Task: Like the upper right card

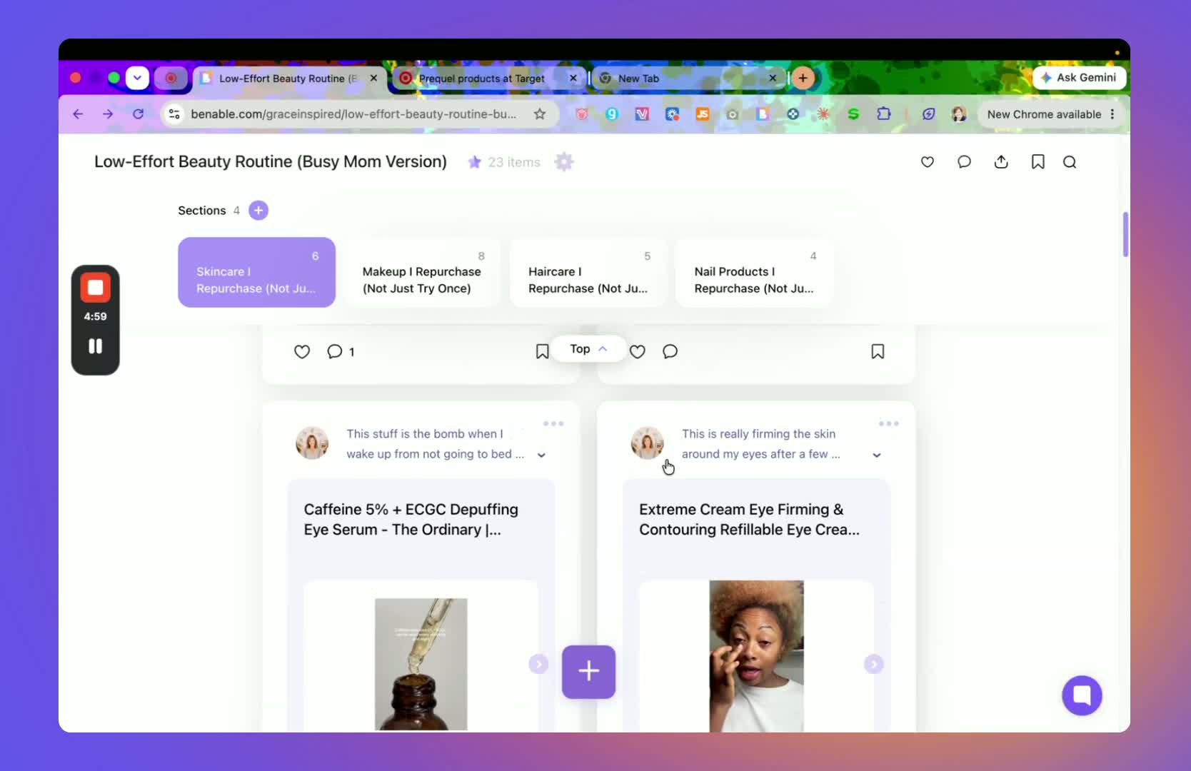Action: pos(638,351)
